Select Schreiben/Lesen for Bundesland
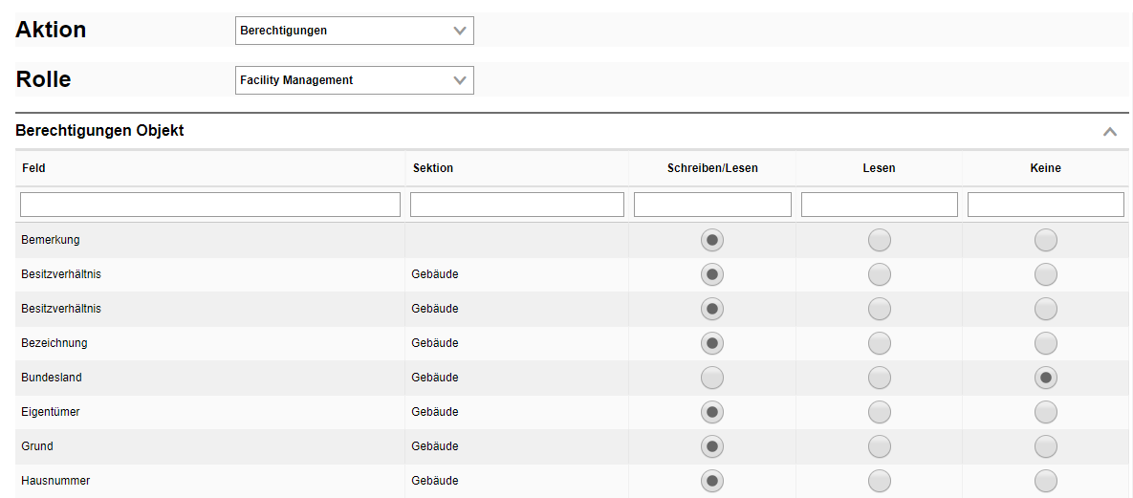 pyautogui.click(x=712, y=378)
